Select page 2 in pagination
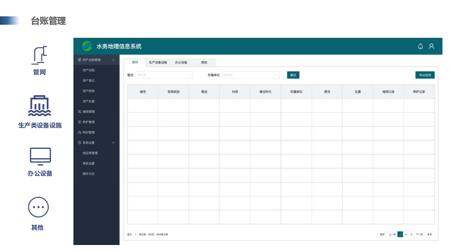 (406, 234)
